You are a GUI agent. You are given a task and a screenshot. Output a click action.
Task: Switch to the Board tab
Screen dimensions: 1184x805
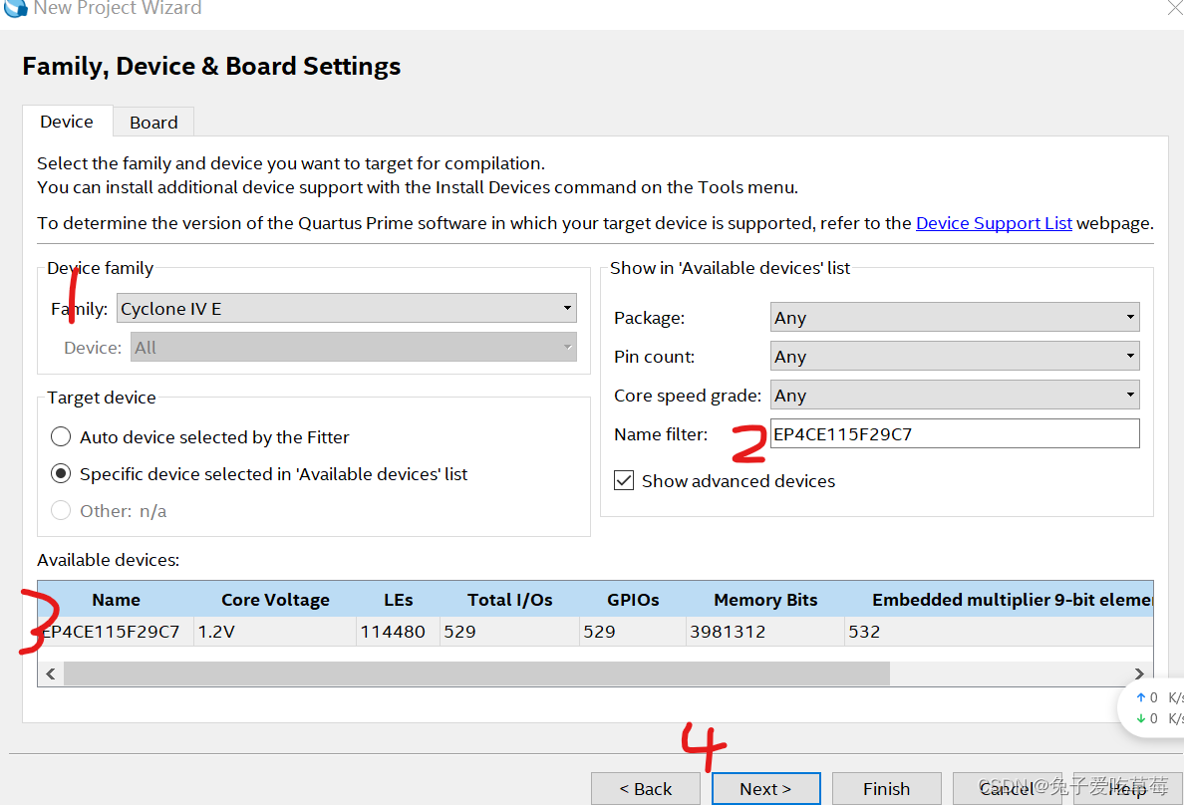(153, 123)
